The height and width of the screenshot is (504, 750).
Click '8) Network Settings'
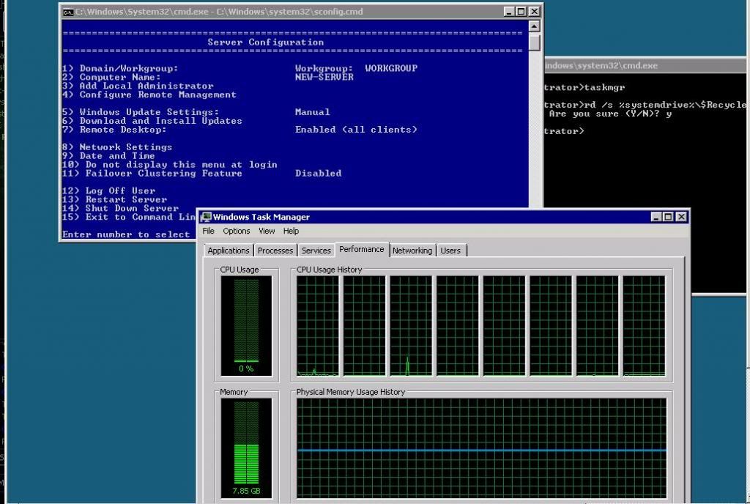click(x=117, y=147)
